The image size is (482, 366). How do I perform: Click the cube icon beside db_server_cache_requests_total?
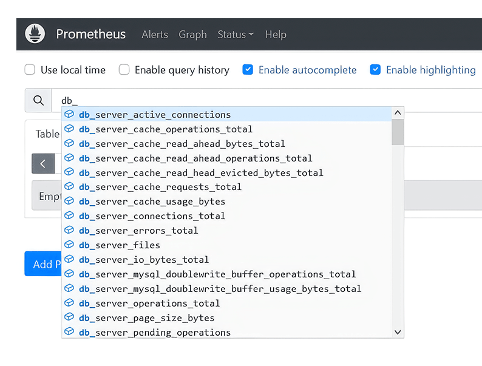pos(69,186)
